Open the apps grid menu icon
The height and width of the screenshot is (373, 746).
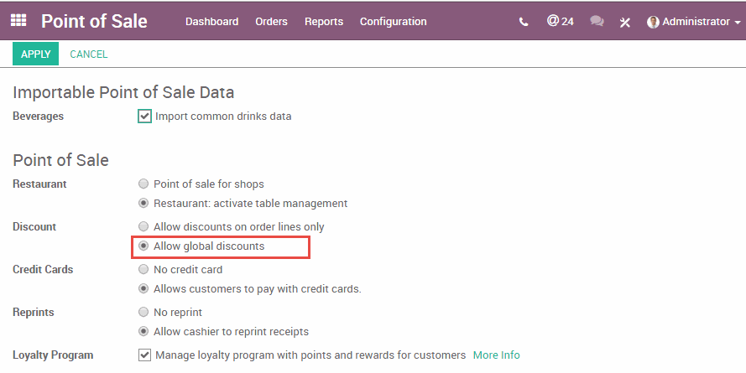click(x=18, y=21)
